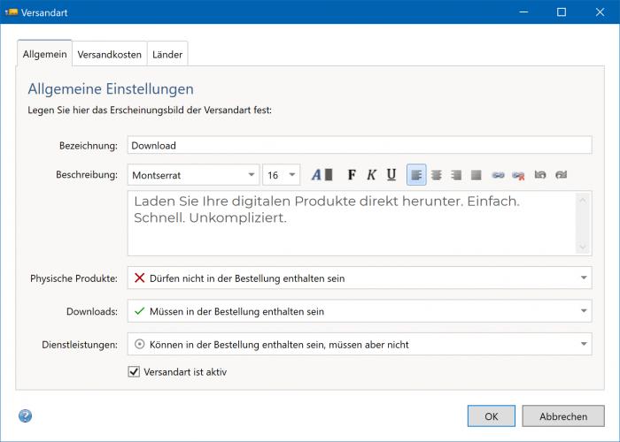This screenshot has width=620, height=442.
Task: Click the OK button
Action: [492, 416]
